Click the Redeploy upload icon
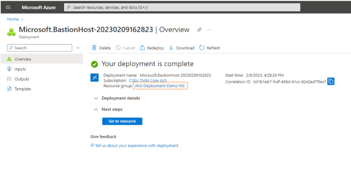Image resolution: width=351 pixels, height=183 pixels. click(x=142, y=47)
